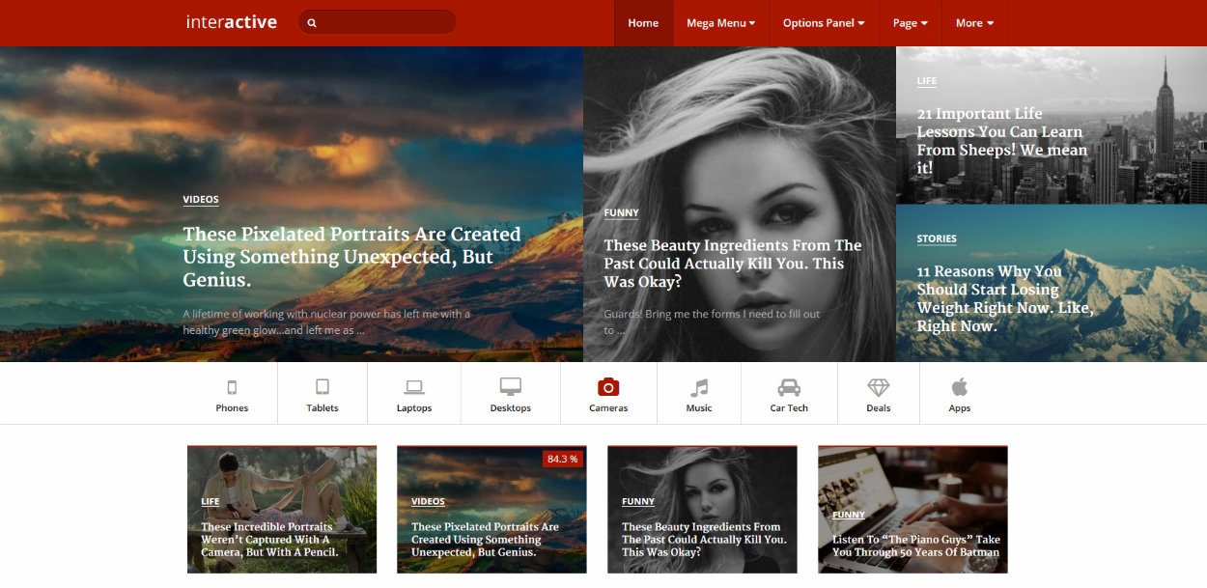Click the interactive site logo
Viewport: 1207px width, 588px height.
coord(232,22)
